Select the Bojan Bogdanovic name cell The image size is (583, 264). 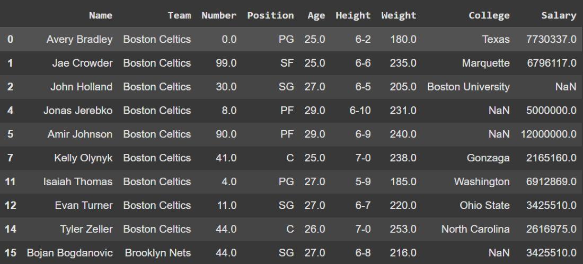70,253
